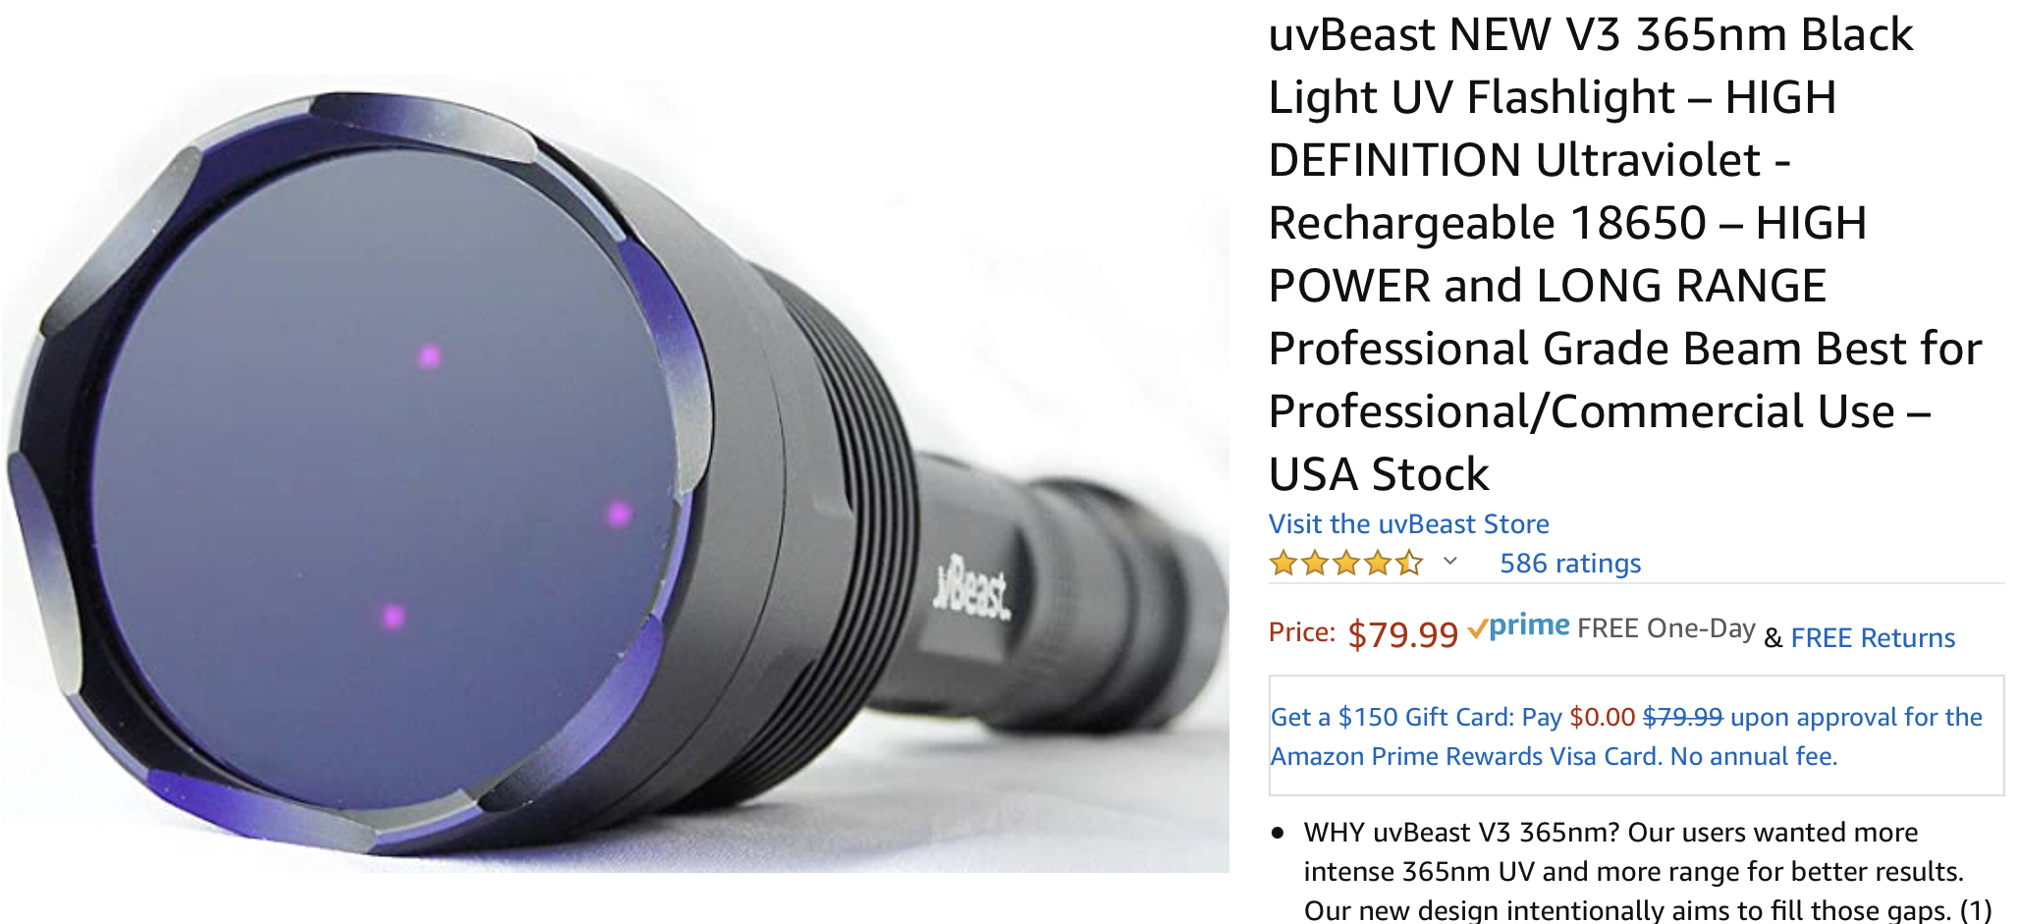Click the FREE One-Day shipping text

point(1665,627)
